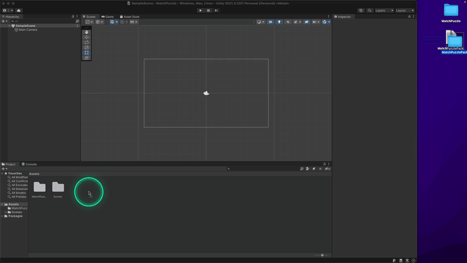
Task: Search by asset label icon
Action: [314, 169]
